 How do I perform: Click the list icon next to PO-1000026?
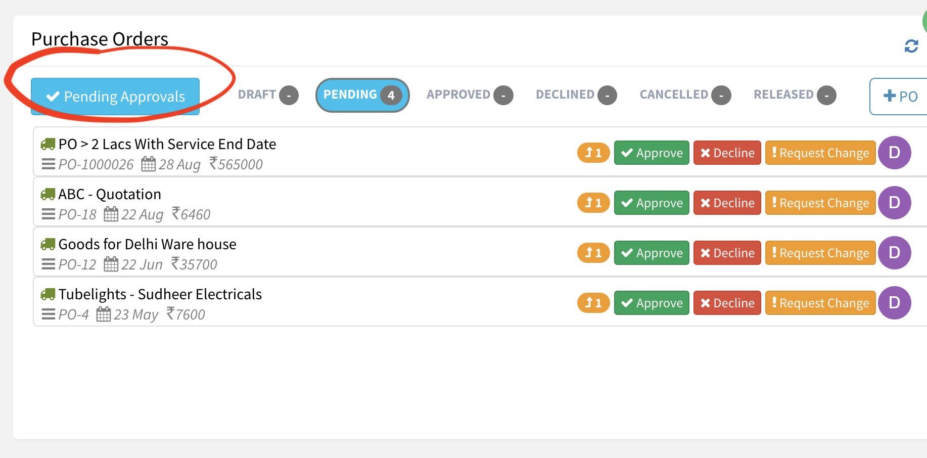tap(49, 164)
